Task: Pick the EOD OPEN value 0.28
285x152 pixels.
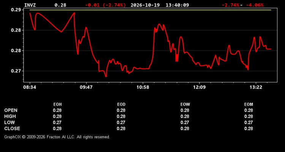Action: click(121, 110)
